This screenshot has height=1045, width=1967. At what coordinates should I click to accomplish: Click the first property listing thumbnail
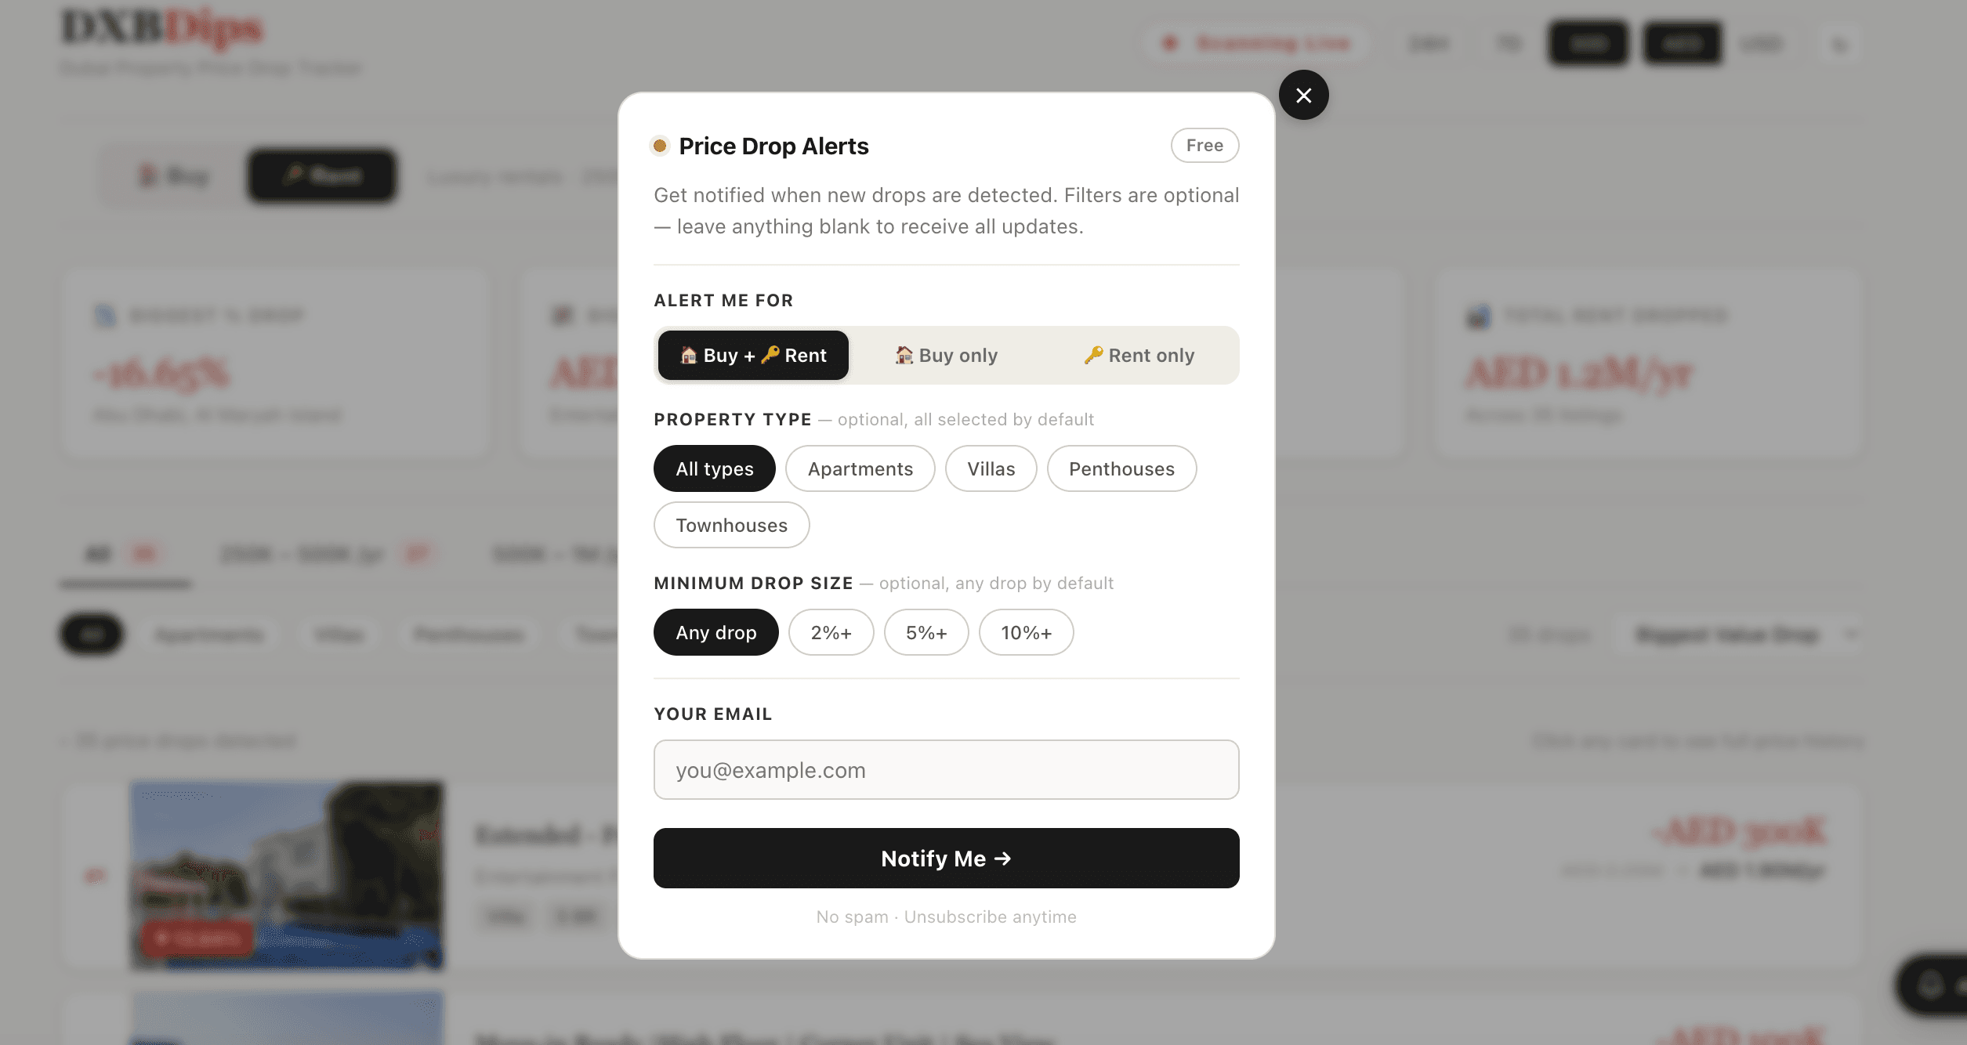tap(286, 873)
